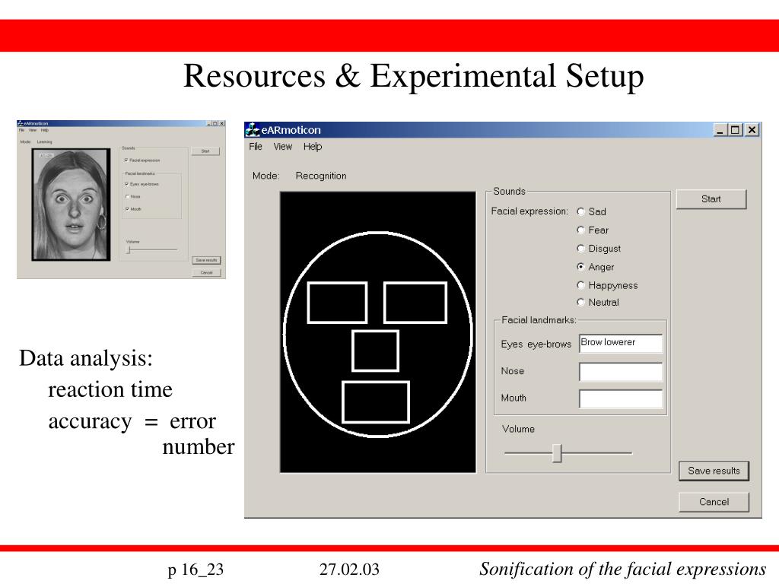This screenshot has width=779, height=584.
Task: Select the Fear facial expression radio button
Action: click(580, 230)
